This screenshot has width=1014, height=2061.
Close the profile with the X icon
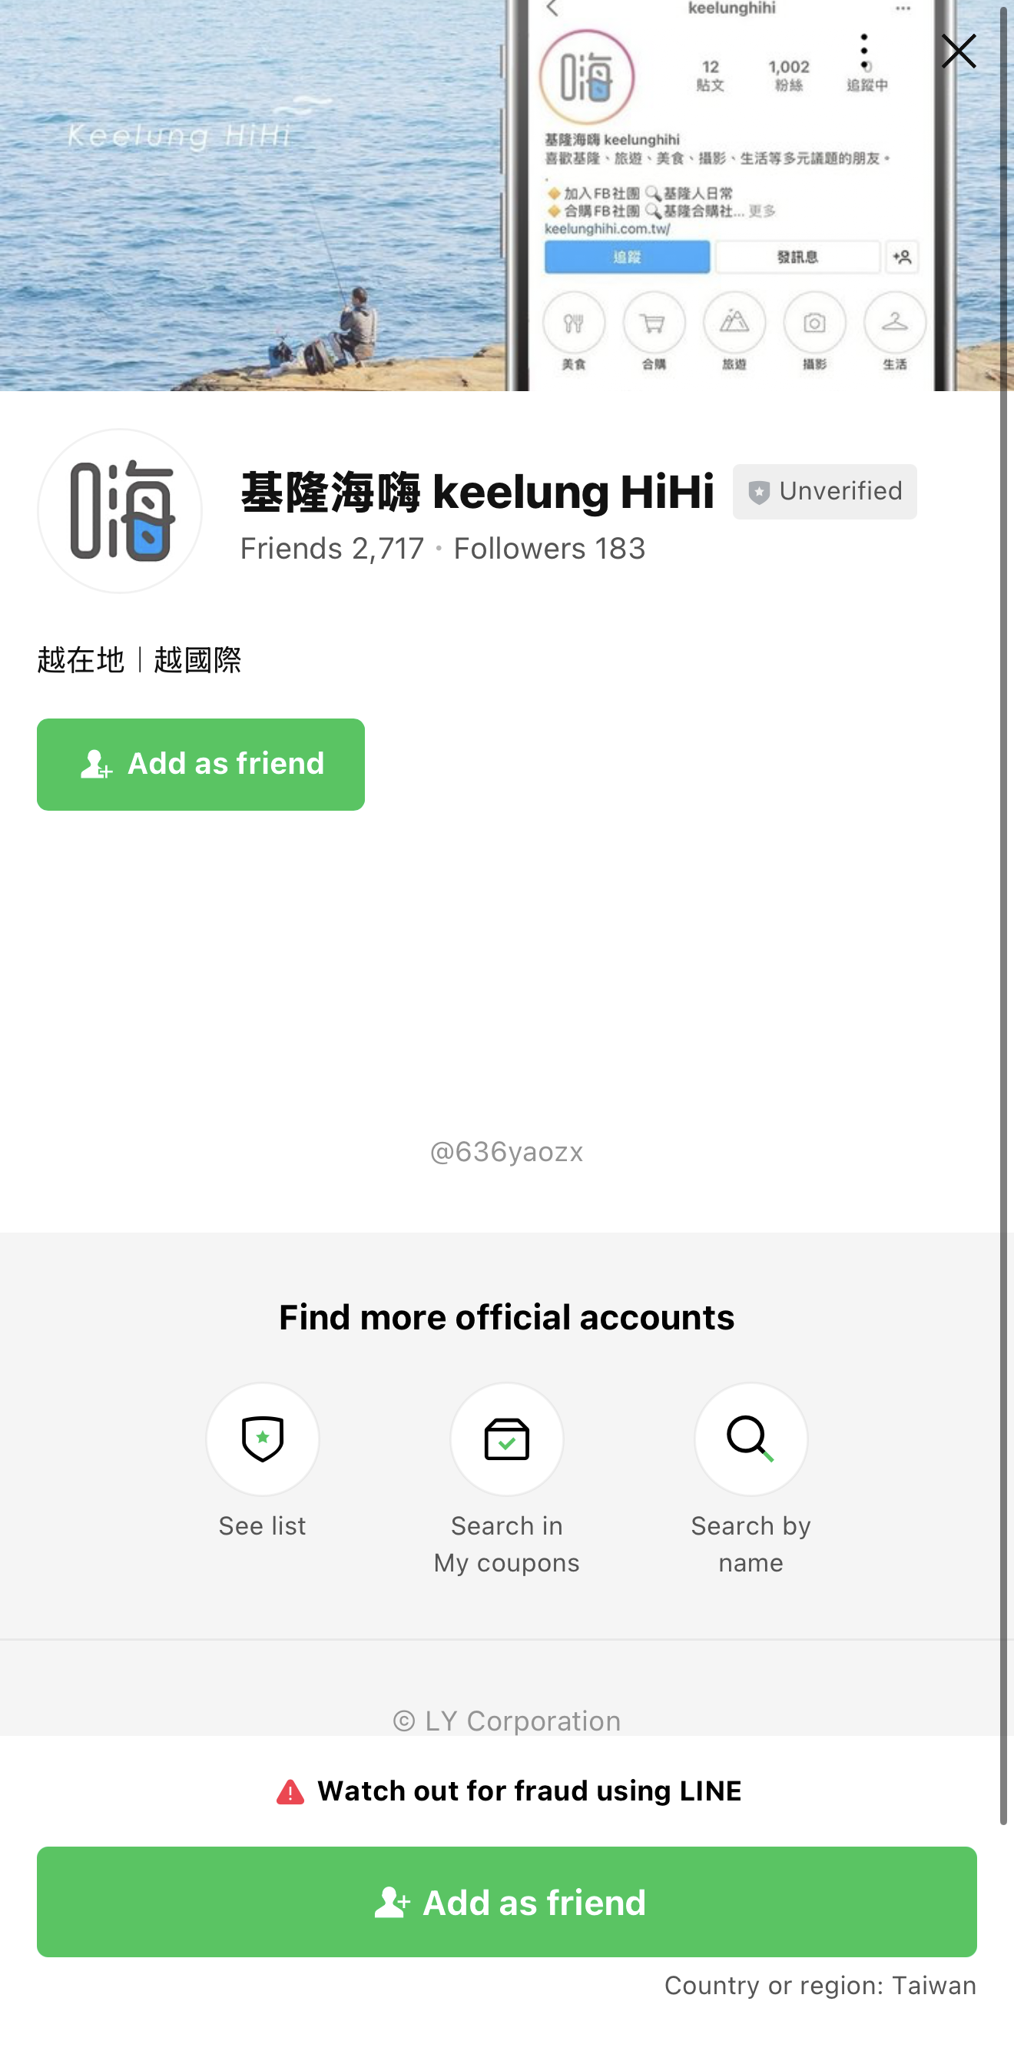(x=958, y=52)
